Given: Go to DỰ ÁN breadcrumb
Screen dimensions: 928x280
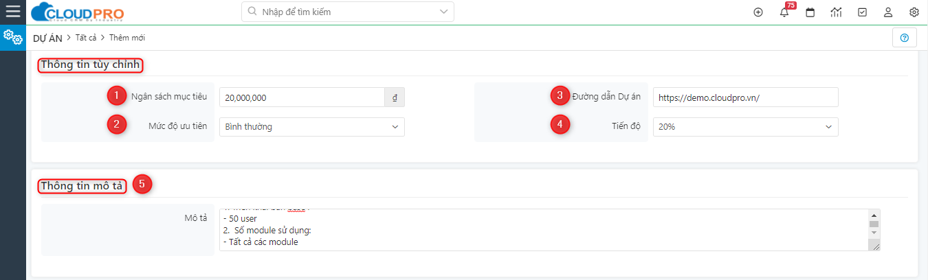Looking at the screenshot, I should click(47, 38).
